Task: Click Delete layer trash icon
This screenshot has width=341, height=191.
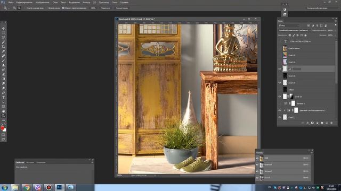Action: click(331, 123)
